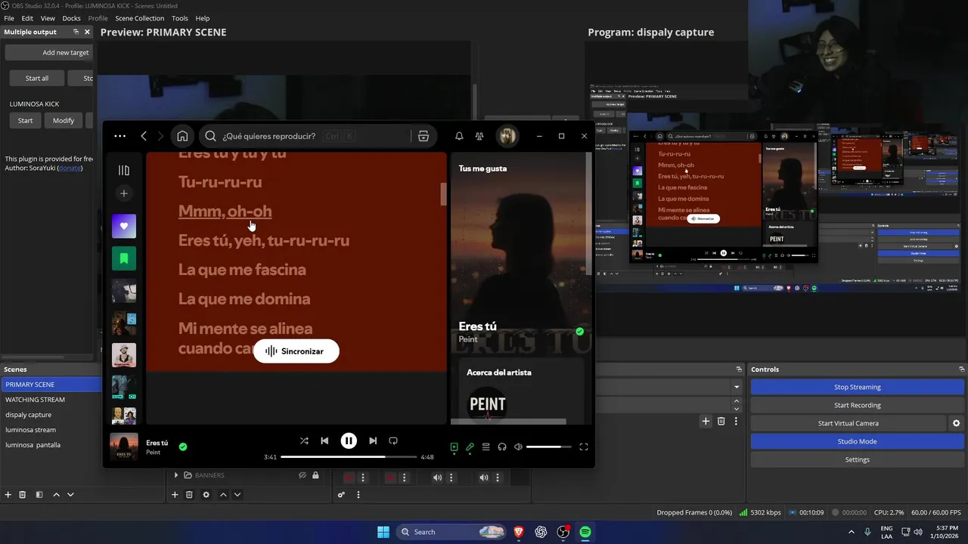Add a new scene with the plus icon
968x544 pixels.
point(8,495)
